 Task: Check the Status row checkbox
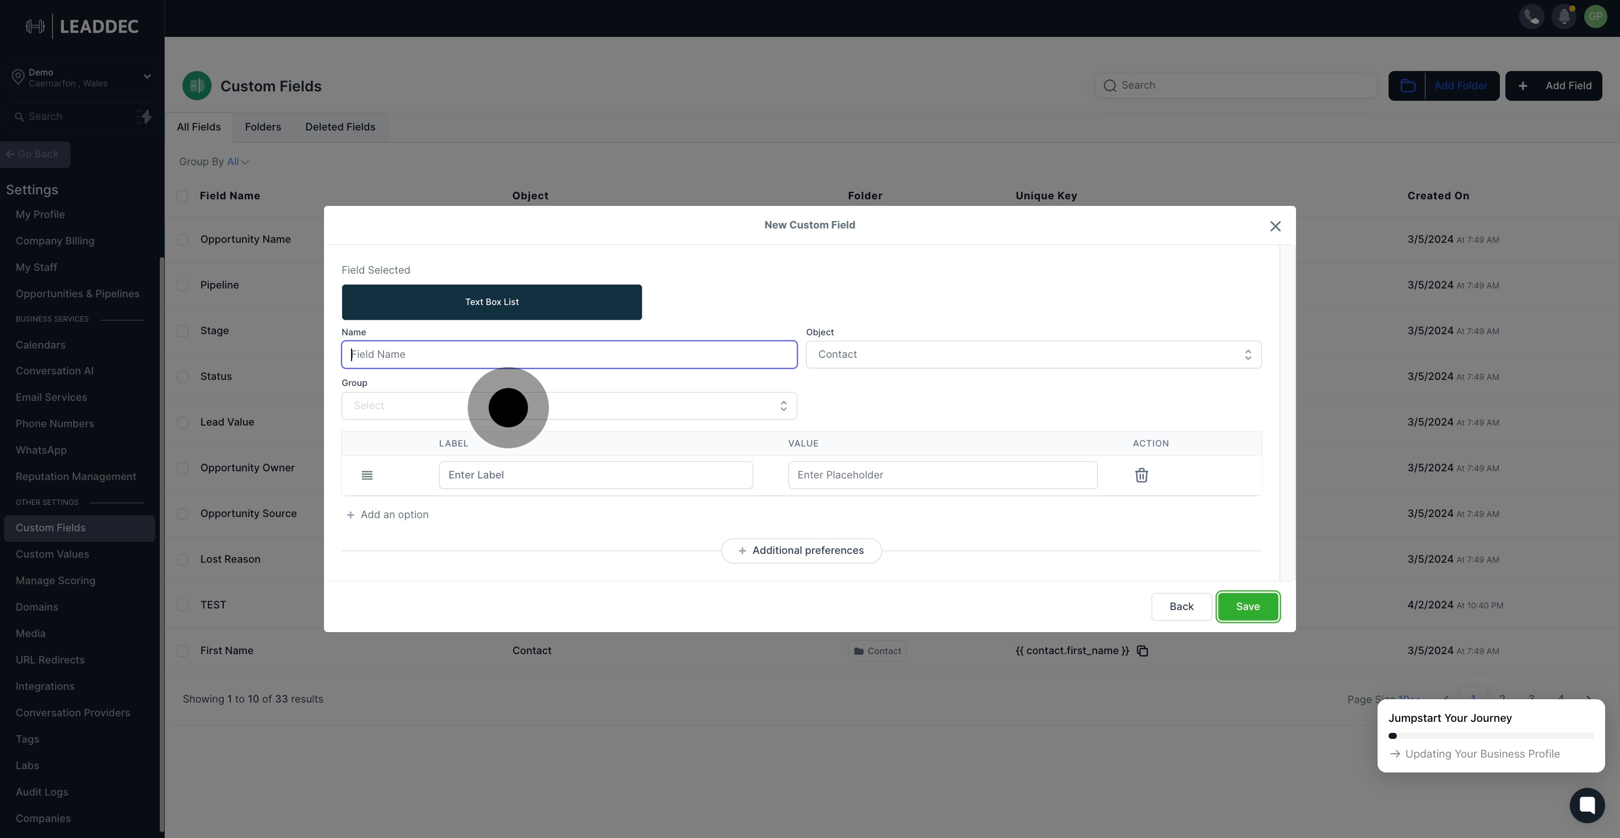(x=182, y=377)
